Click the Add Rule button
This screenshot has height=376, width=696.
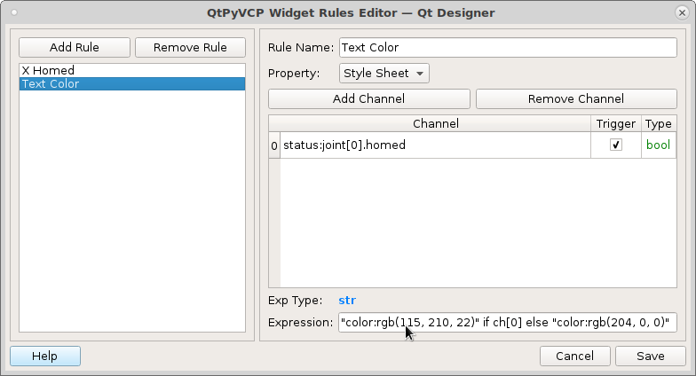click(75, 48)
